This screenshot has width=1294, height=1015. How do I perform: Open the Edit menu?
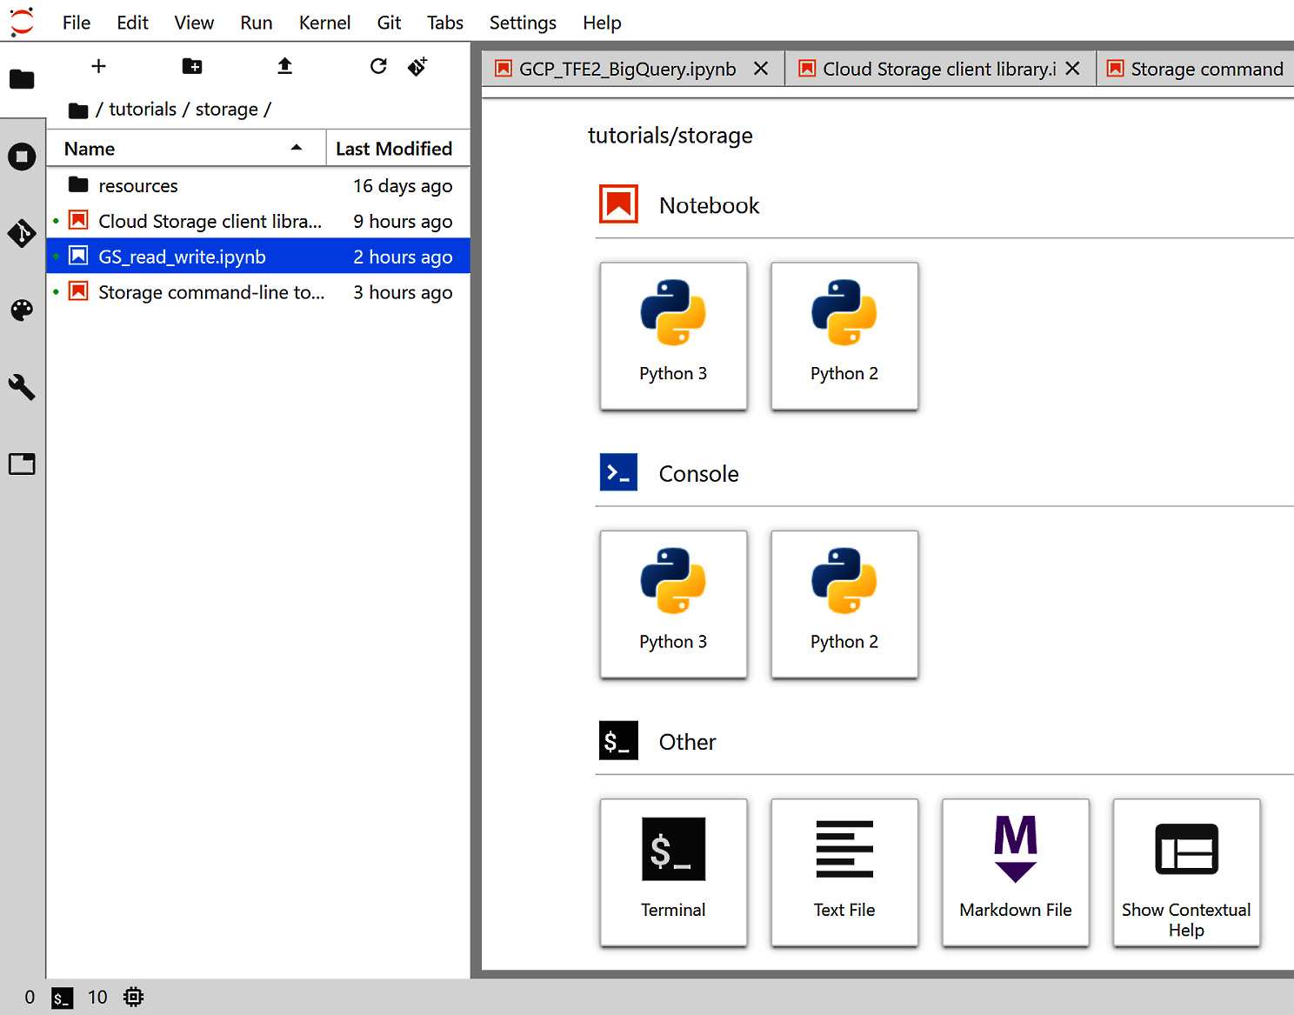(x=132, y=23)
